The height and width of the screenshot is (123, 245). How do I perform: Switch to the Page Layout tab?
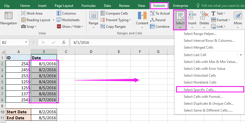pyautogui.click(x=64, y=6)
